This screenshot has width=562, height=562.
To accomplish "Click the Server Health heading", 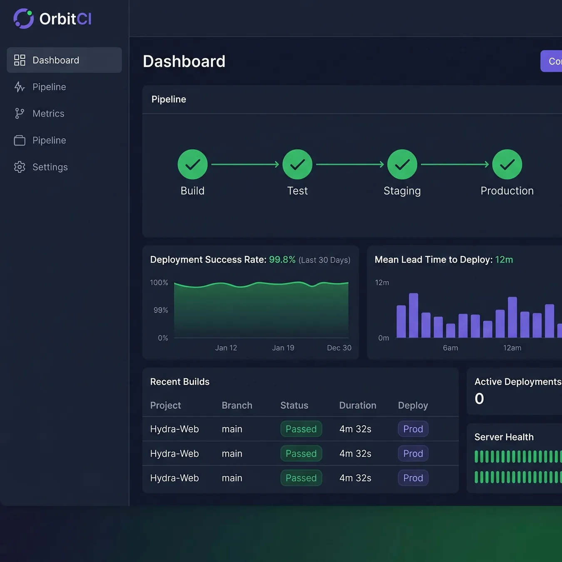I will 504,437.
